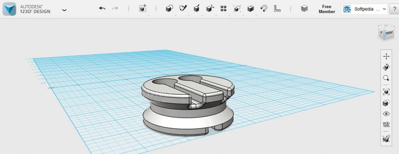Open the visual style cube options
The width and height of the screenshot is (399, 154).
click(386, 103)
